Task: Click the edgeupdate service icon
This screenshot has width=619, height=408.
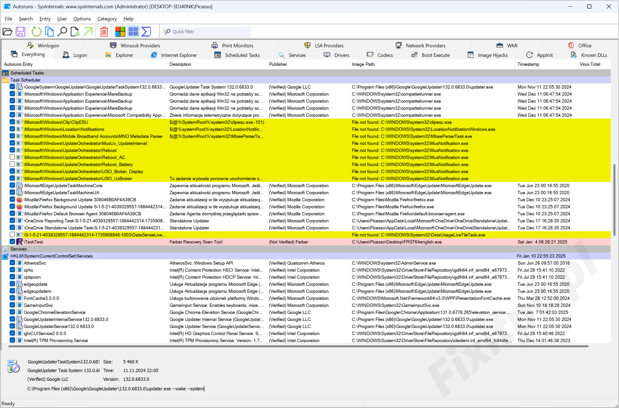Action: 19,284
